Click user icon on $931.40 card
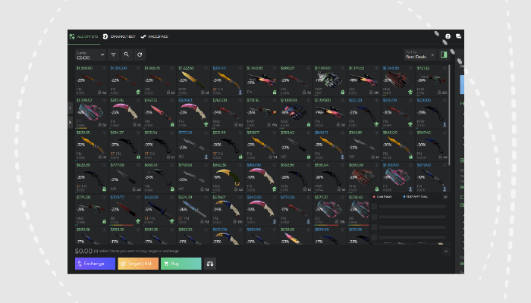 240,92
